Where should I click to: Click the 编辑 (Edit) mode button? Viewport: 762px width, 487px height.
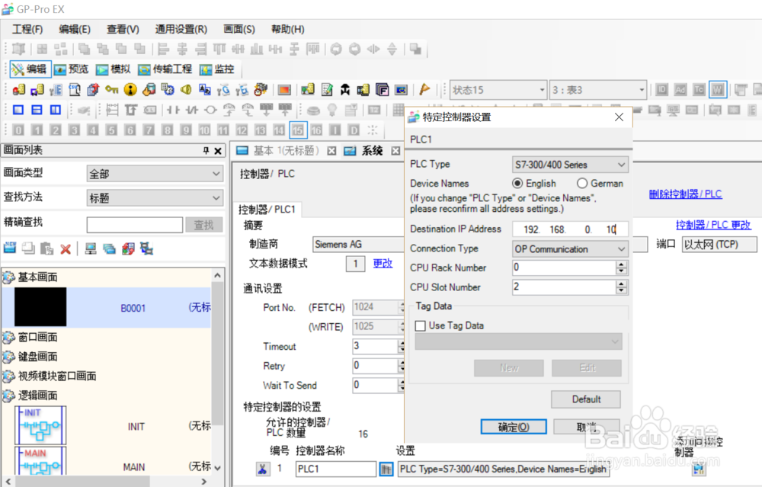coord(29,69)
